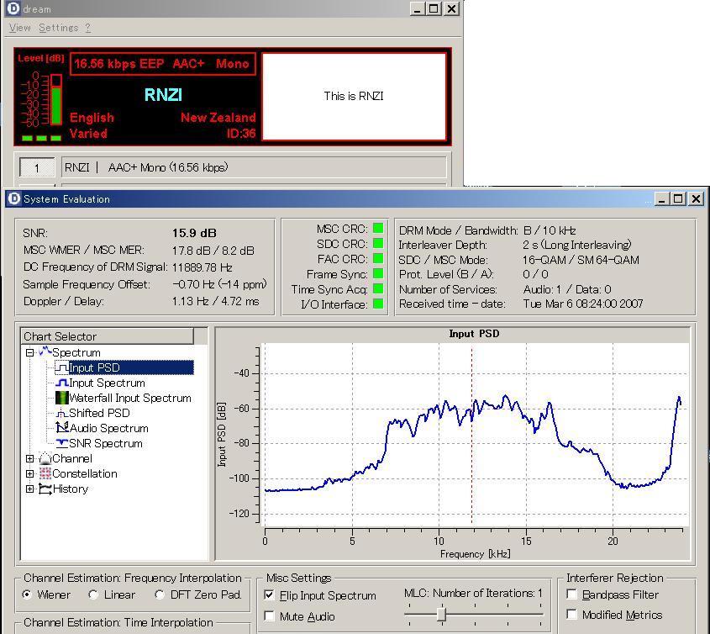This screenshot has height=634, width=710.
Task: Click the red DC frequency marker on the plot
Action: (472, 435)
